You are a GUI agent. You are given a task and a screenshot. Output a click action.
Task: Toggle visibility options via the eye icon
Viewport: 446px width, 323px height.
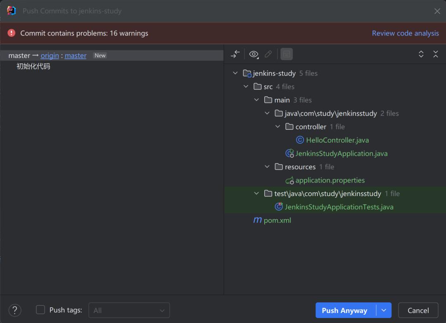pos(254,54)
